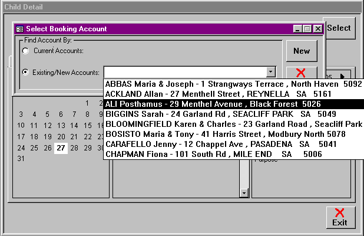This screenshot has height=236, width=364.
Task: Collapse the accounts combo box dropdown arrow
Action: pyautogui.click(x=270, y=72)
